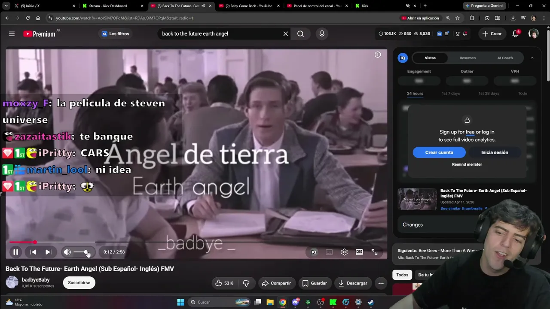
Task: Click the browser home icon
Action: (x=38, y=18)
